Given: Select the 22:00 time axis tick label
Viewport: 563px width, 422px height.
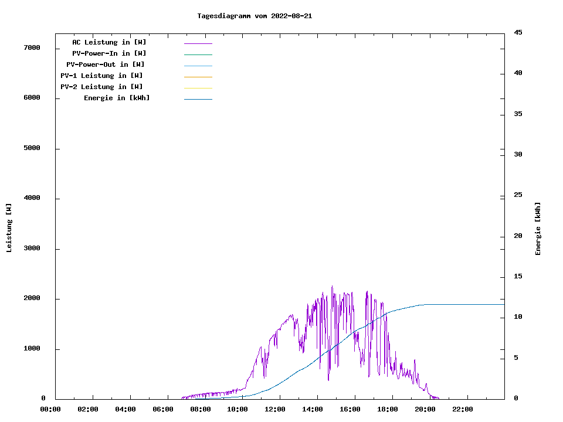Looking at the screenshot, I should 463,409.
